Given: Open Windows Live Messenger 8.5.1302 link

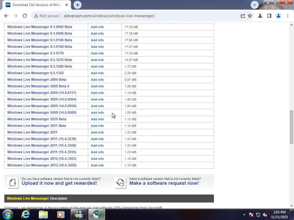Looking at the screenshot, I should pos(35,73).
